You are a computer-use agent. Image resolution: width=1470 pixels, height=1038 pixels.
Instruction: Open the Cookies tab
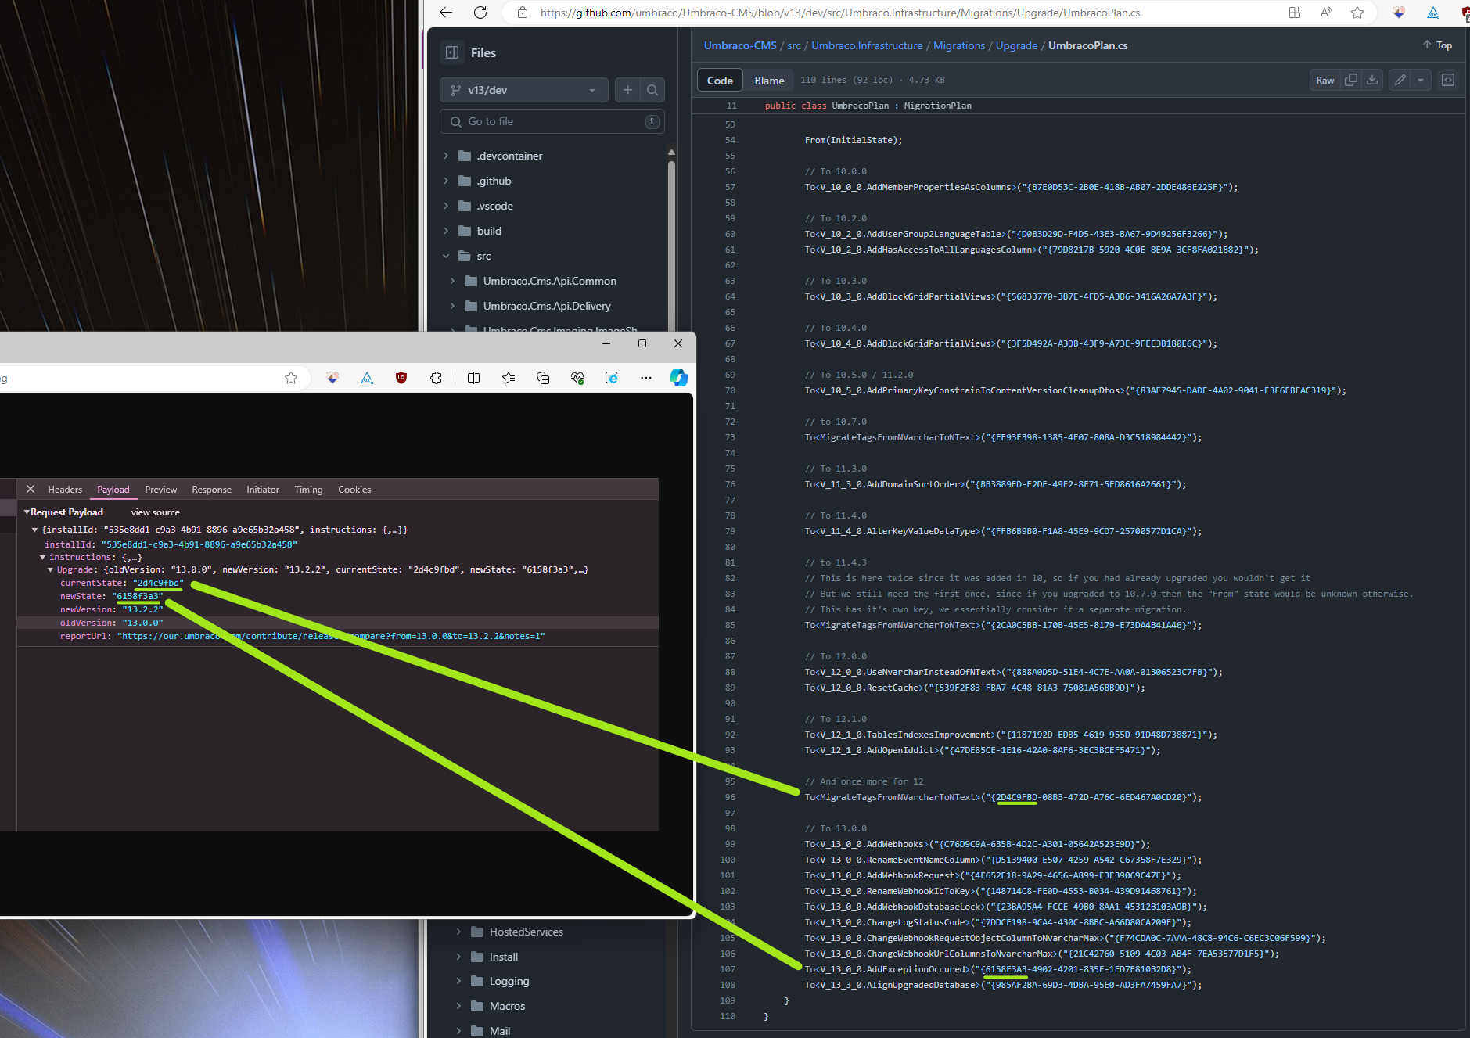tap(354, 490)
